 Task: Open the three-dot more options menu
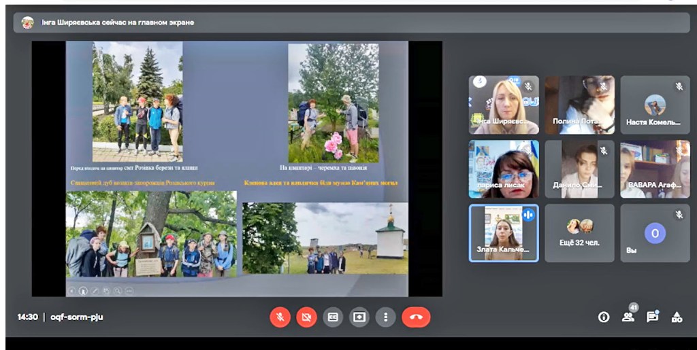pos(386,317)
